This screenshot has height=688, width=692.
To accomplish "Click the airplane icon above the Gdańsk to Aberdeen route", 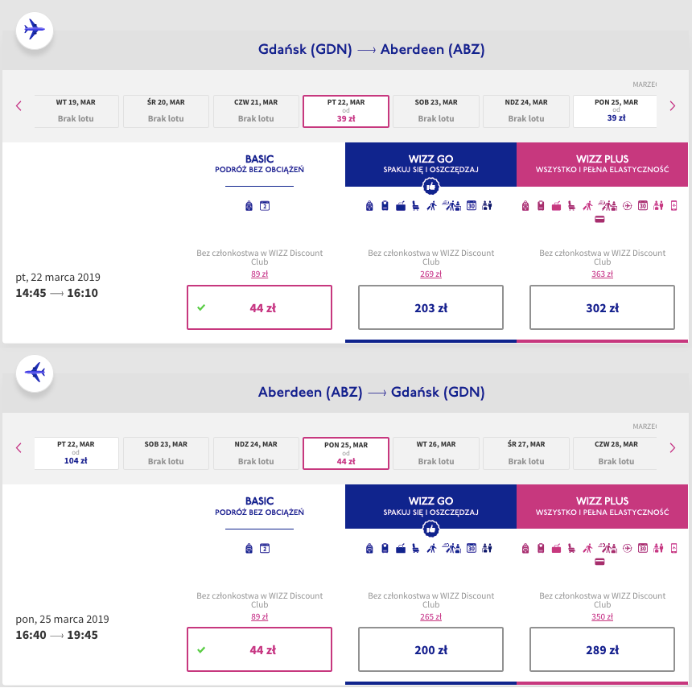I will click(35, 31).
